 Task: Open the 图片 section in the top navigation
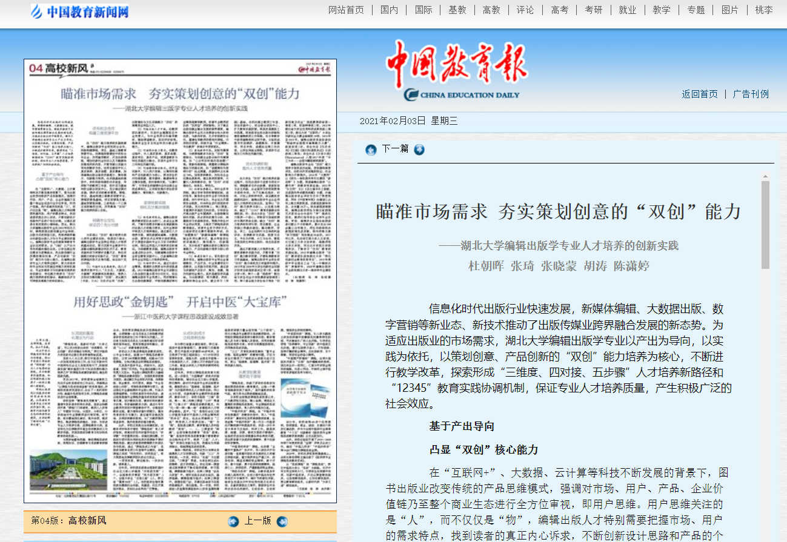coord(729,10)
